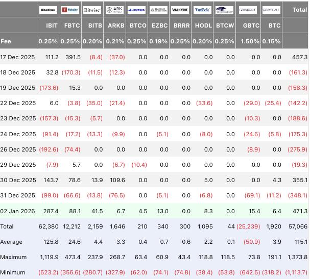Click the ARK Invest logo
The image size is (310, 279).
coord(114,10)
